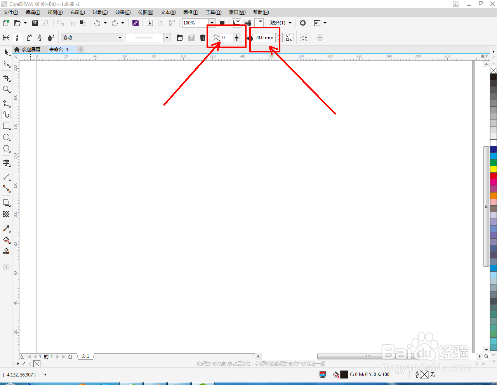Screen dimensions: 497x385
Task: Select the Rectangle tool
Action: tap(6, 126)
